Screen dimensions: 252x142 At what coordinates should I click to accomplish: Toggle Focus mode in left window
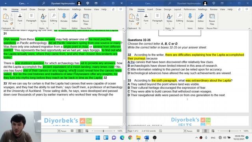coord(62,131)
